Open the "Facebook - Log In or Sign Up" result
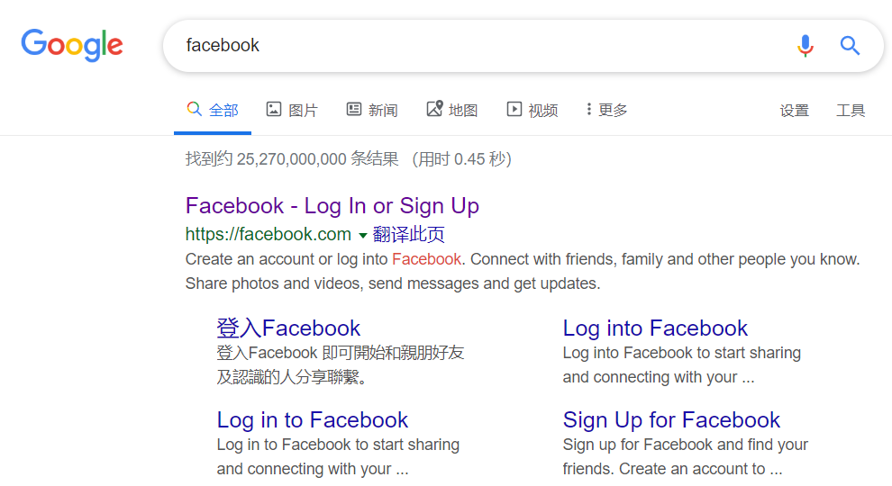Viewport: 892px width, 486px height. 332,205
